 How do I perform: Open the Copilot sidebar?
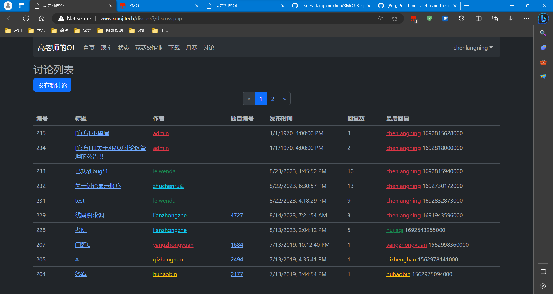click(x=543, y=18)
